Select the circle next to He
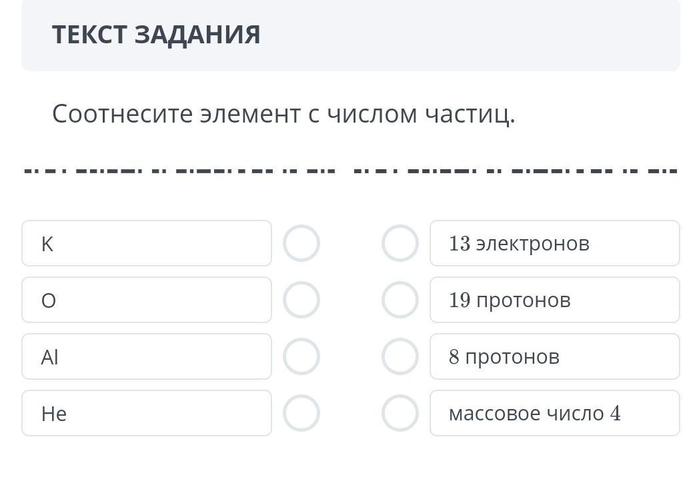Viewport: 687px width, 481px height. coord(301,413)
